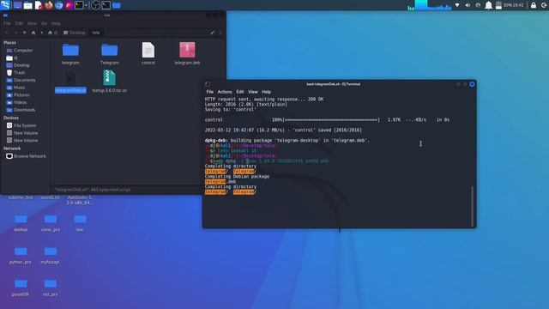Expand the terminal launcher dropdown arrow
Viewport: 549px width, 309px height.
coord(86,5)
